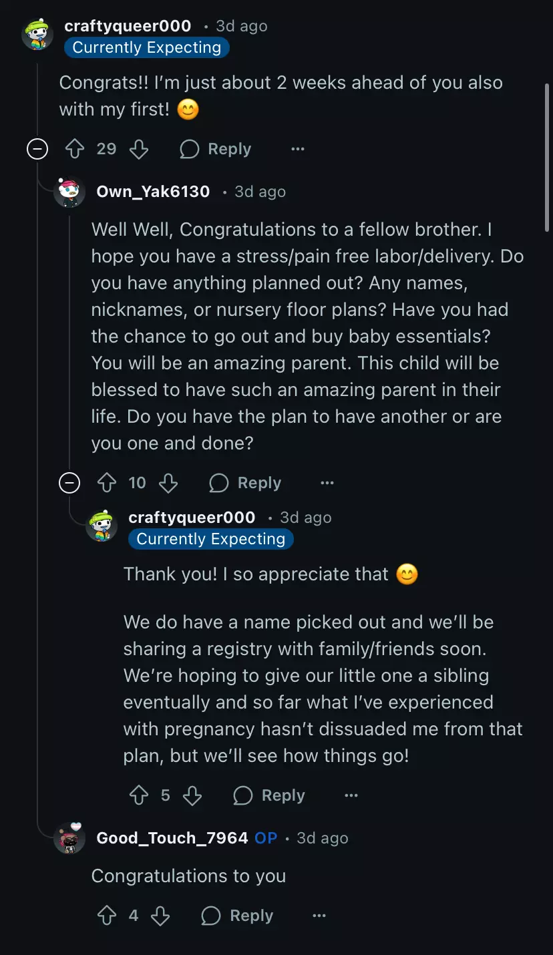Screen dimensions: 553x955
Task: Open more options on the 5-point reply
Action: [x=351, y=795]
